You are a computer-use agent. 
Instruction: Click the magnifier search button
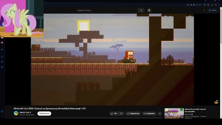[x=141, y=10]
